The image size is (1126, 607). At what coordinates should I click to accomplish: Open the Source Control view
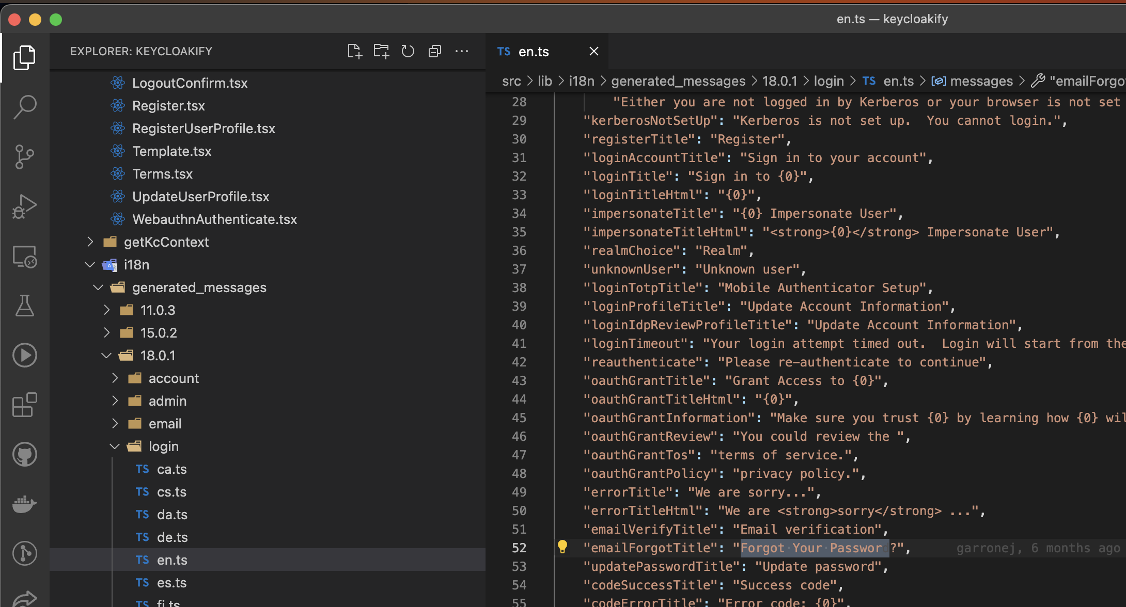click(24, 156)
